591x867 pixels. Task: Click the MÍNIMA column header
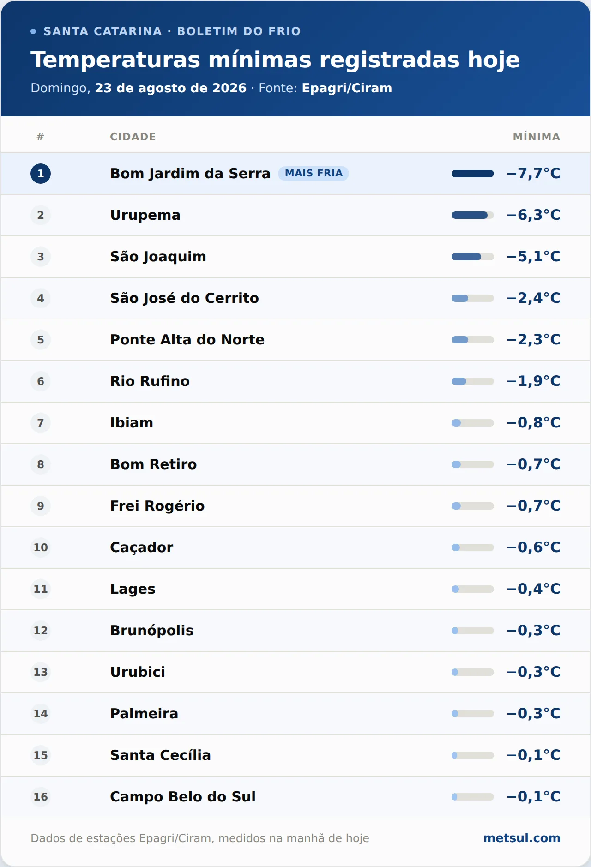click(537, 137)
